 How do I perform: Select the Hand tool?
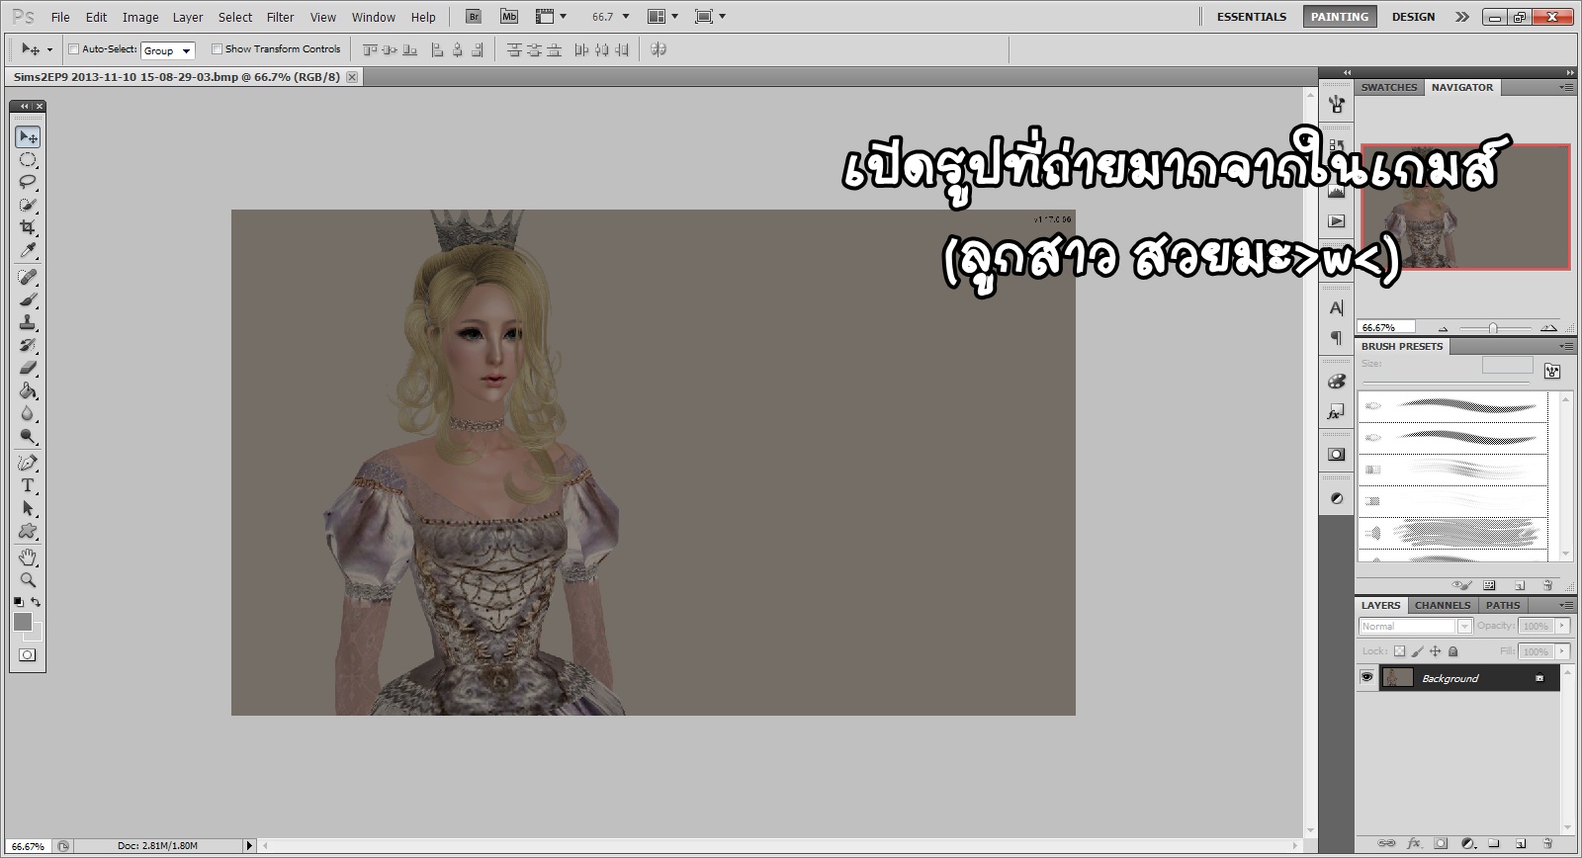point(28,558)
